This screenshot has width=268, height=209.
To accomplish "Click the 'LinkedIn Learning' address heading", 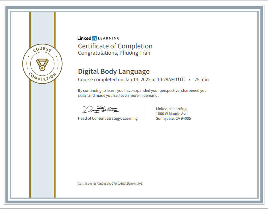I will [171, 109].
